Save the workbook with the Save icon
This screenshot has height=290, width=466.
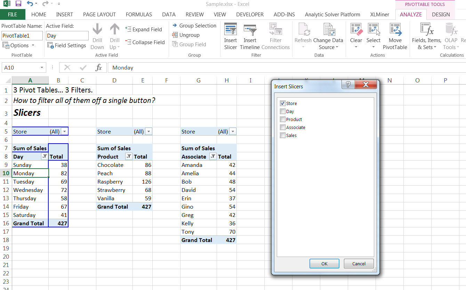pos(18,4)
